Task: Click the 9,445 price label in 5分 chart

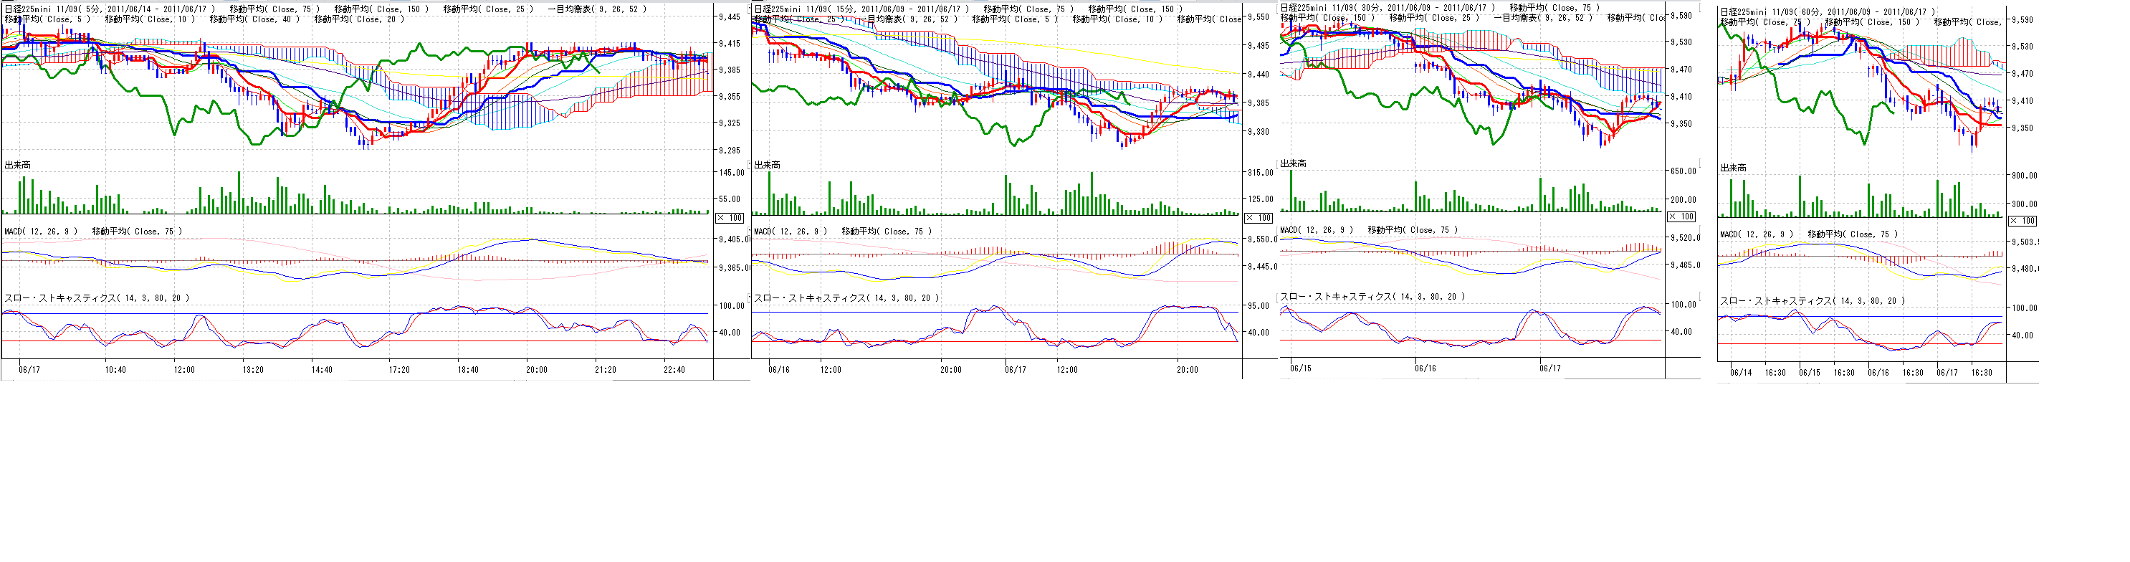Action: pos(730,17)
